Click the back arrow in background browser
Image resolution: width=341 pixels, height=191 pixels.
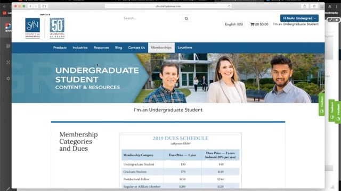click(5, 7)
